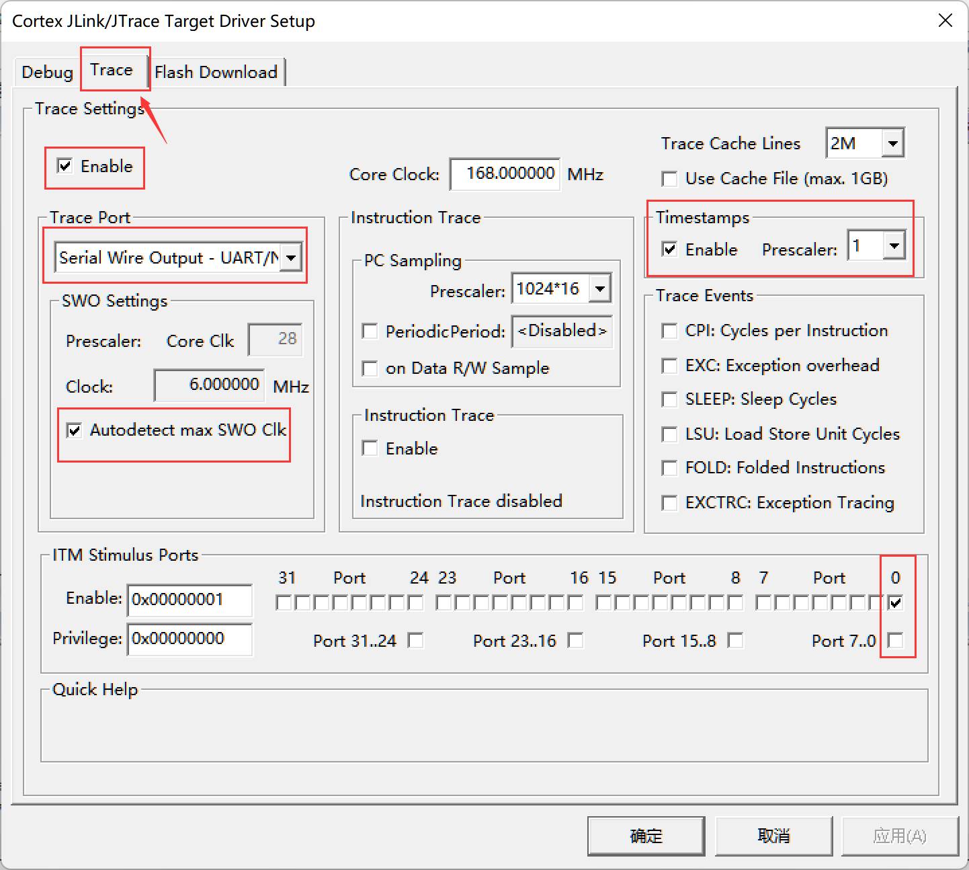The image size is (969, 870).
Task: Enable Instruction Trace checkbox
Action: click(370, 448)
